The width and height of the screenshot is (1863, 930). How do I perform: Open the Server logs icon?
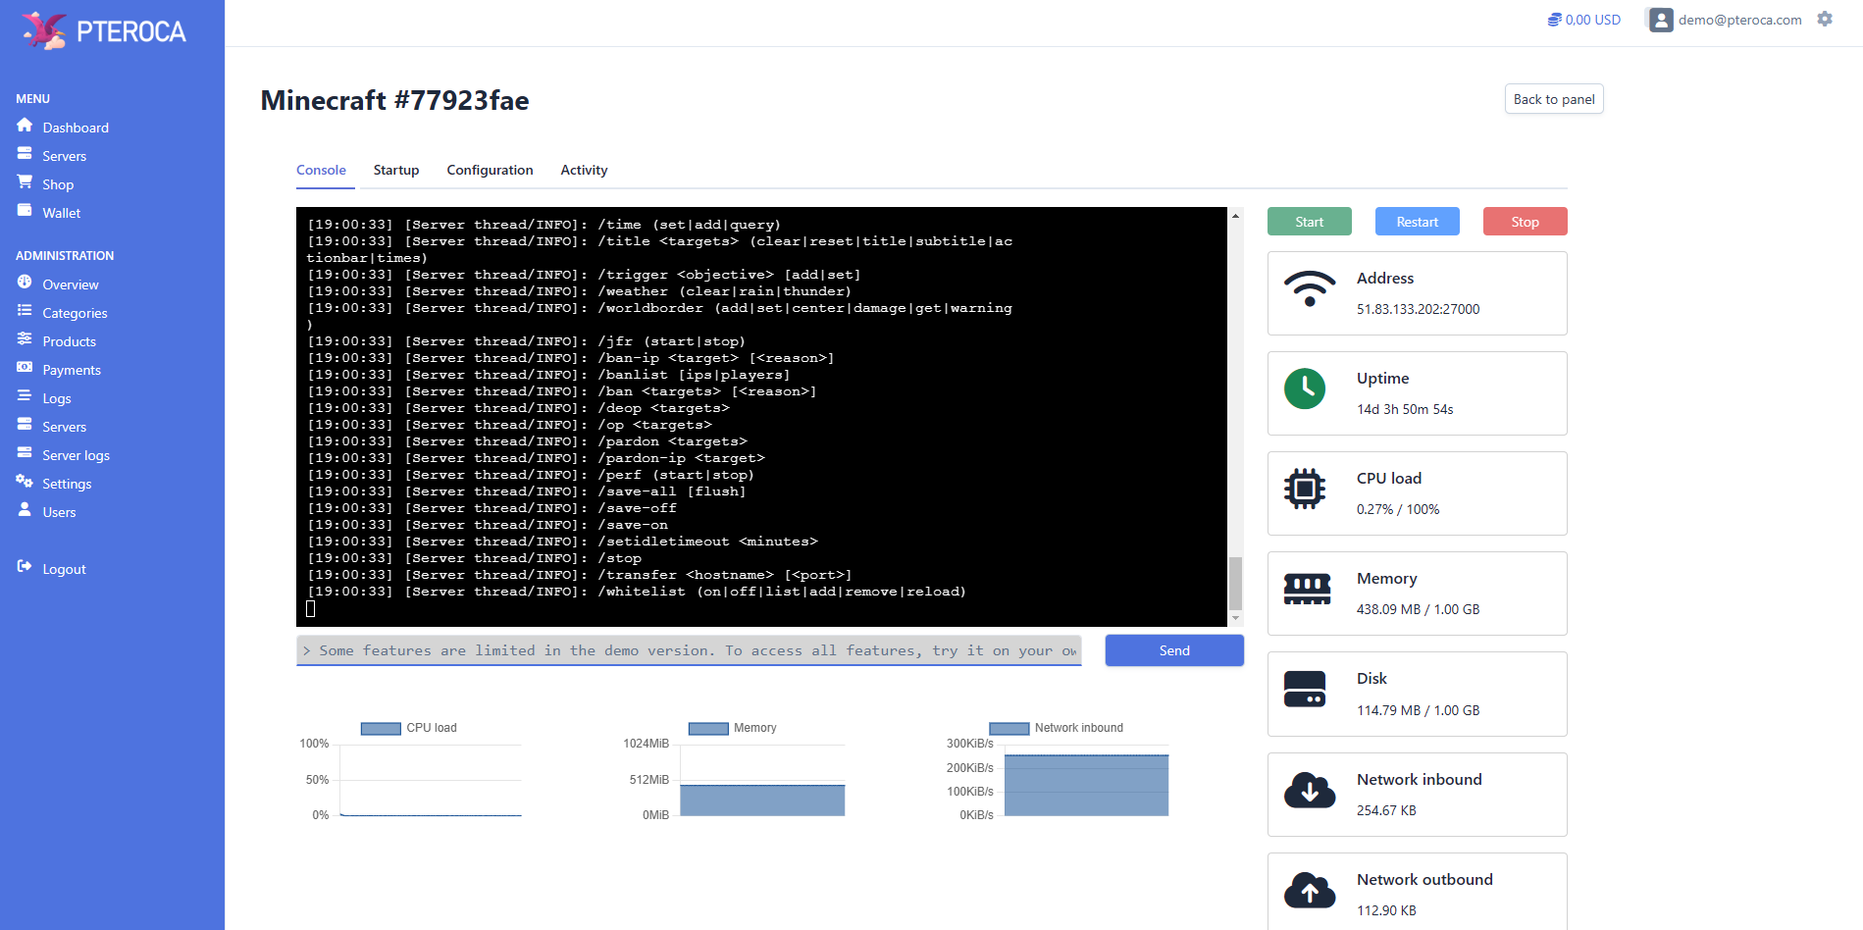tap(25, 453)
